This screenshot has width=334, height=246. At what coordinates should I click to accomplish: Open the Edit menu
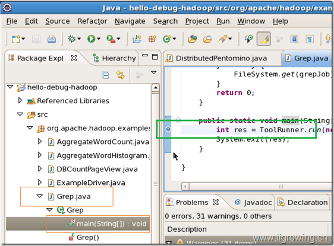(x=31, y=21)
